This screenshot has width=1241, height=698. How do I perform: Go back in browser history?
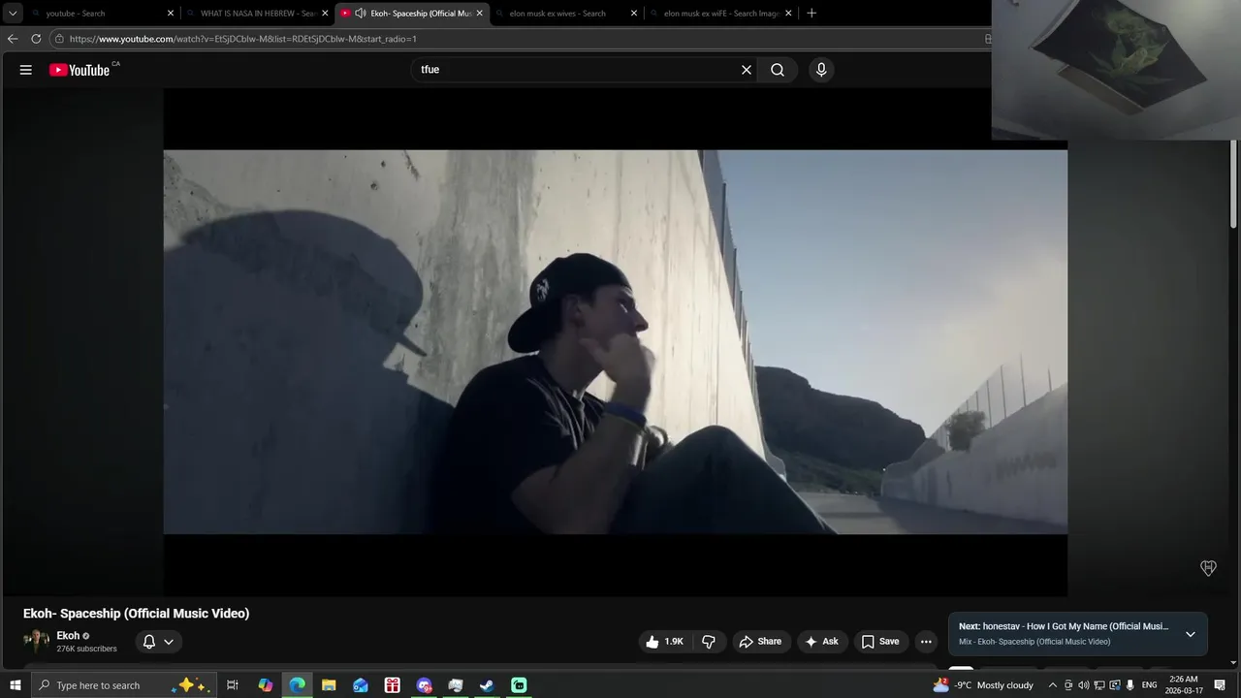pos(13,39)
